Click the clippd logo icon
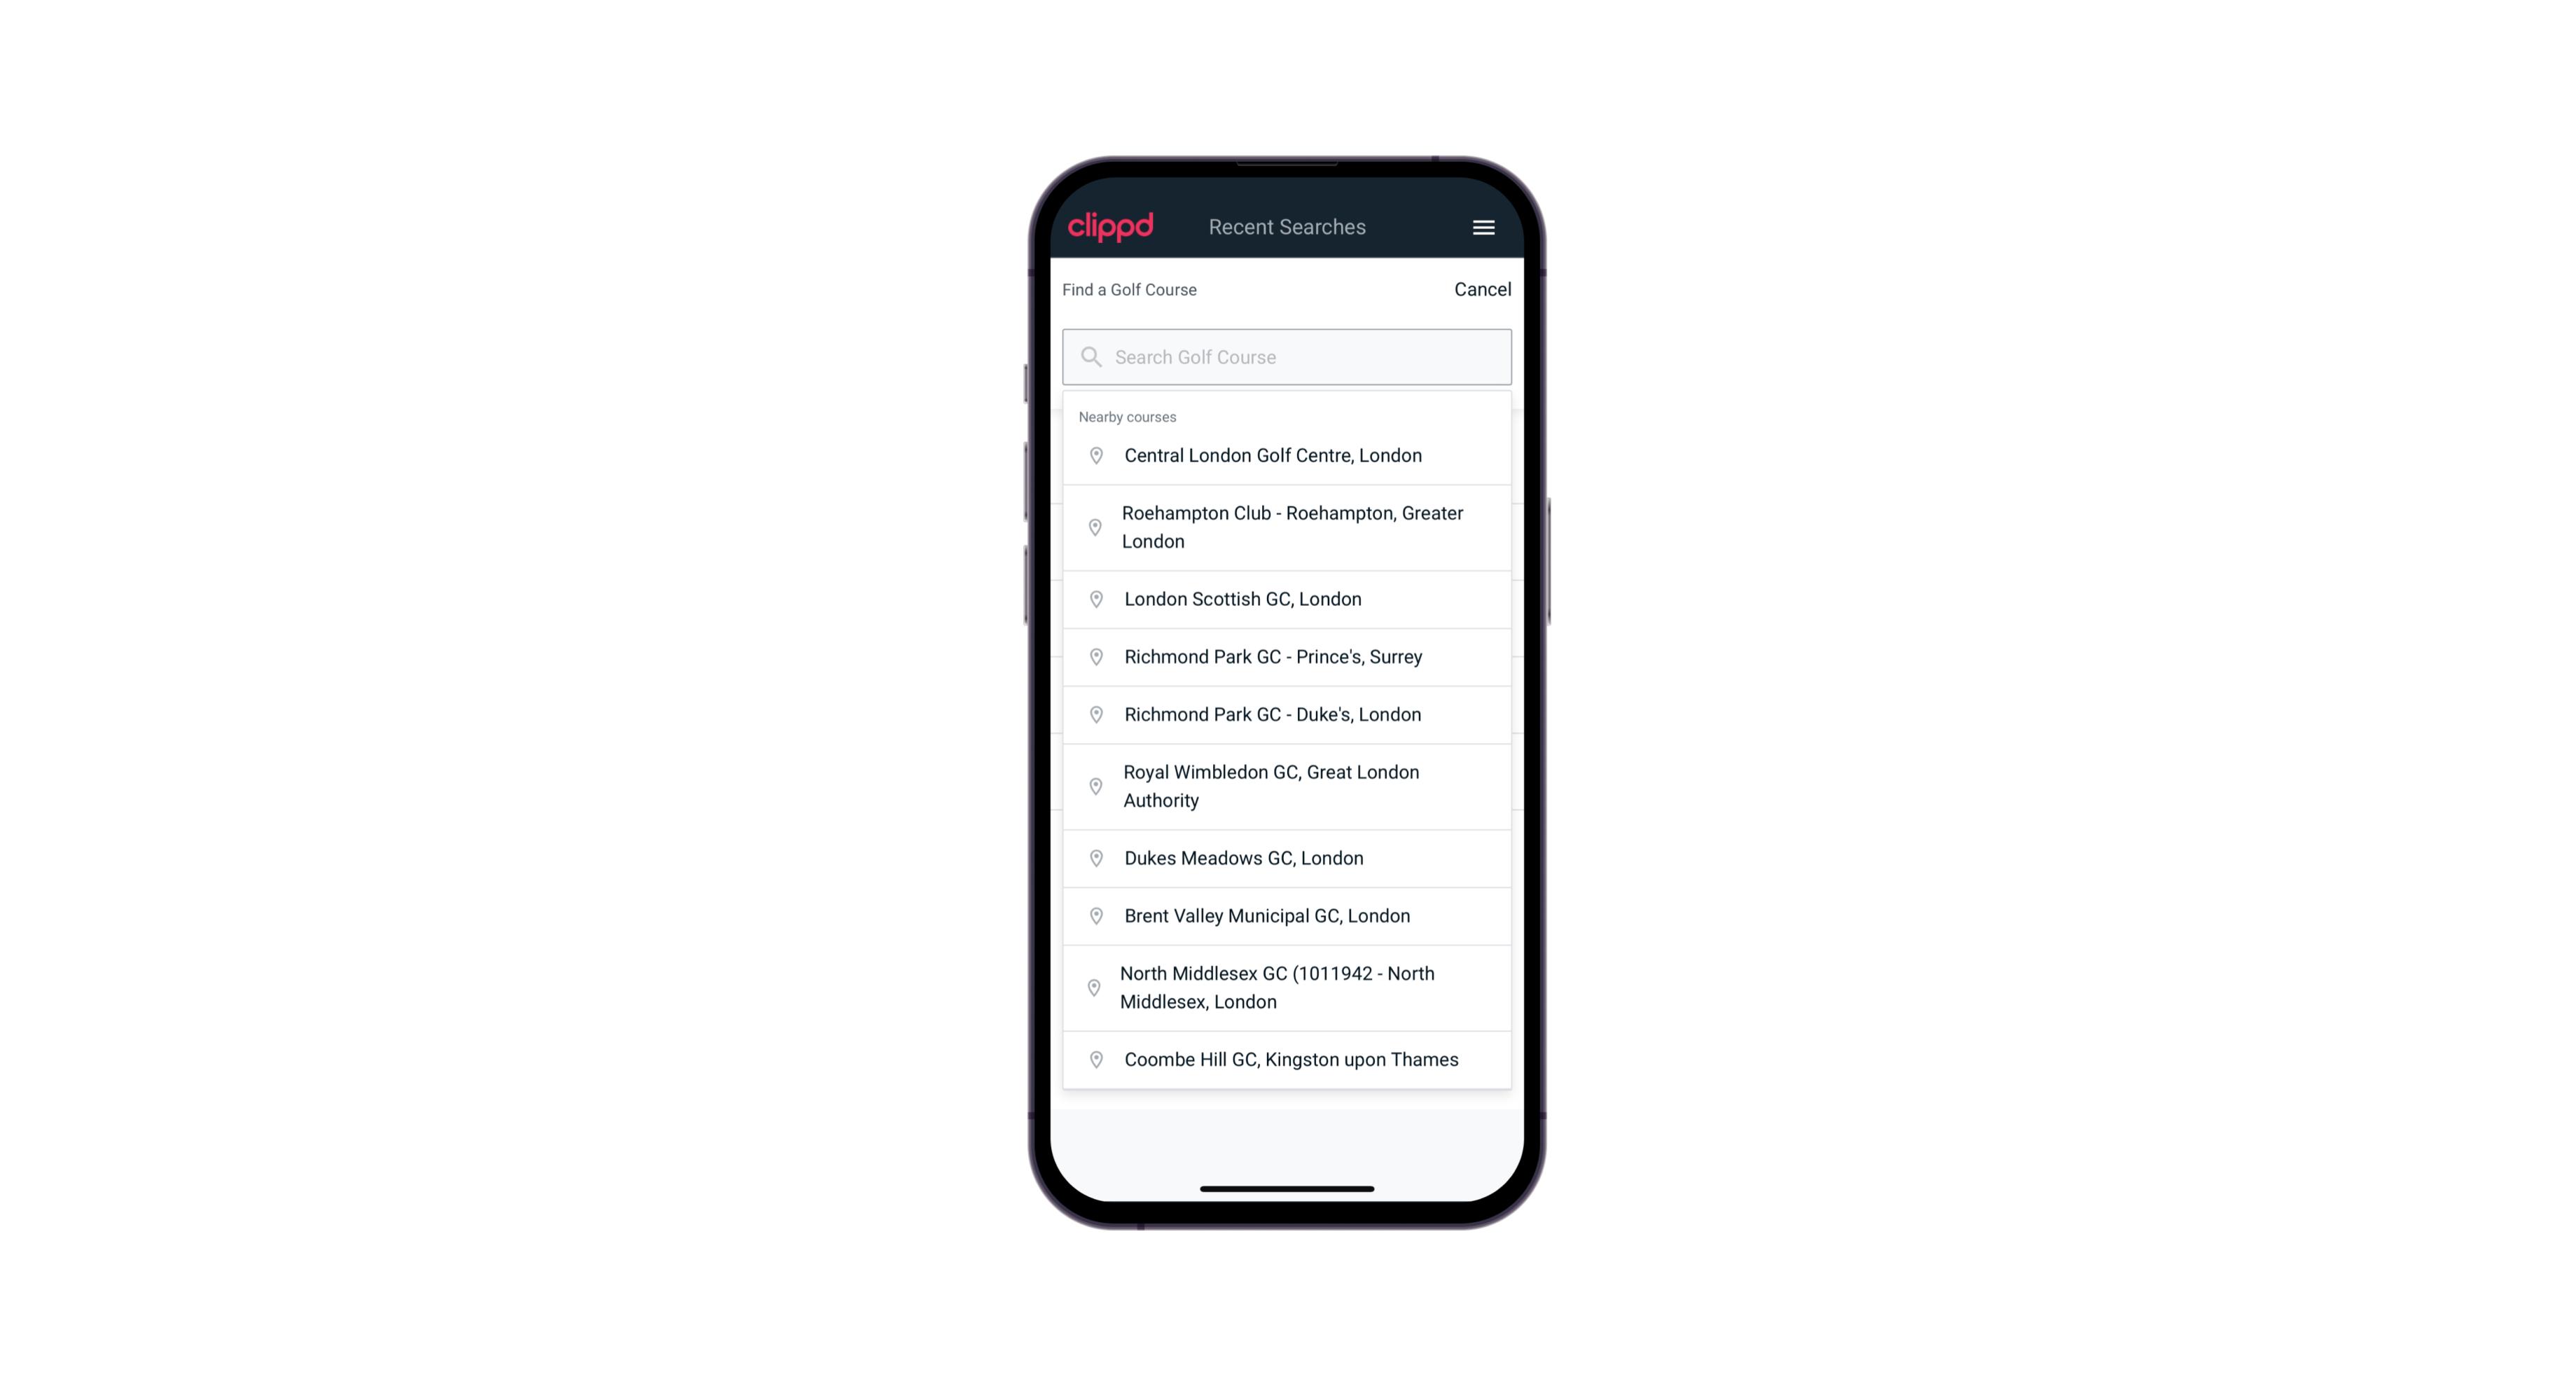Image resolution: width=2576 pixels, height=1386 pixels. pyautogui.click(x=1112, y=227)
